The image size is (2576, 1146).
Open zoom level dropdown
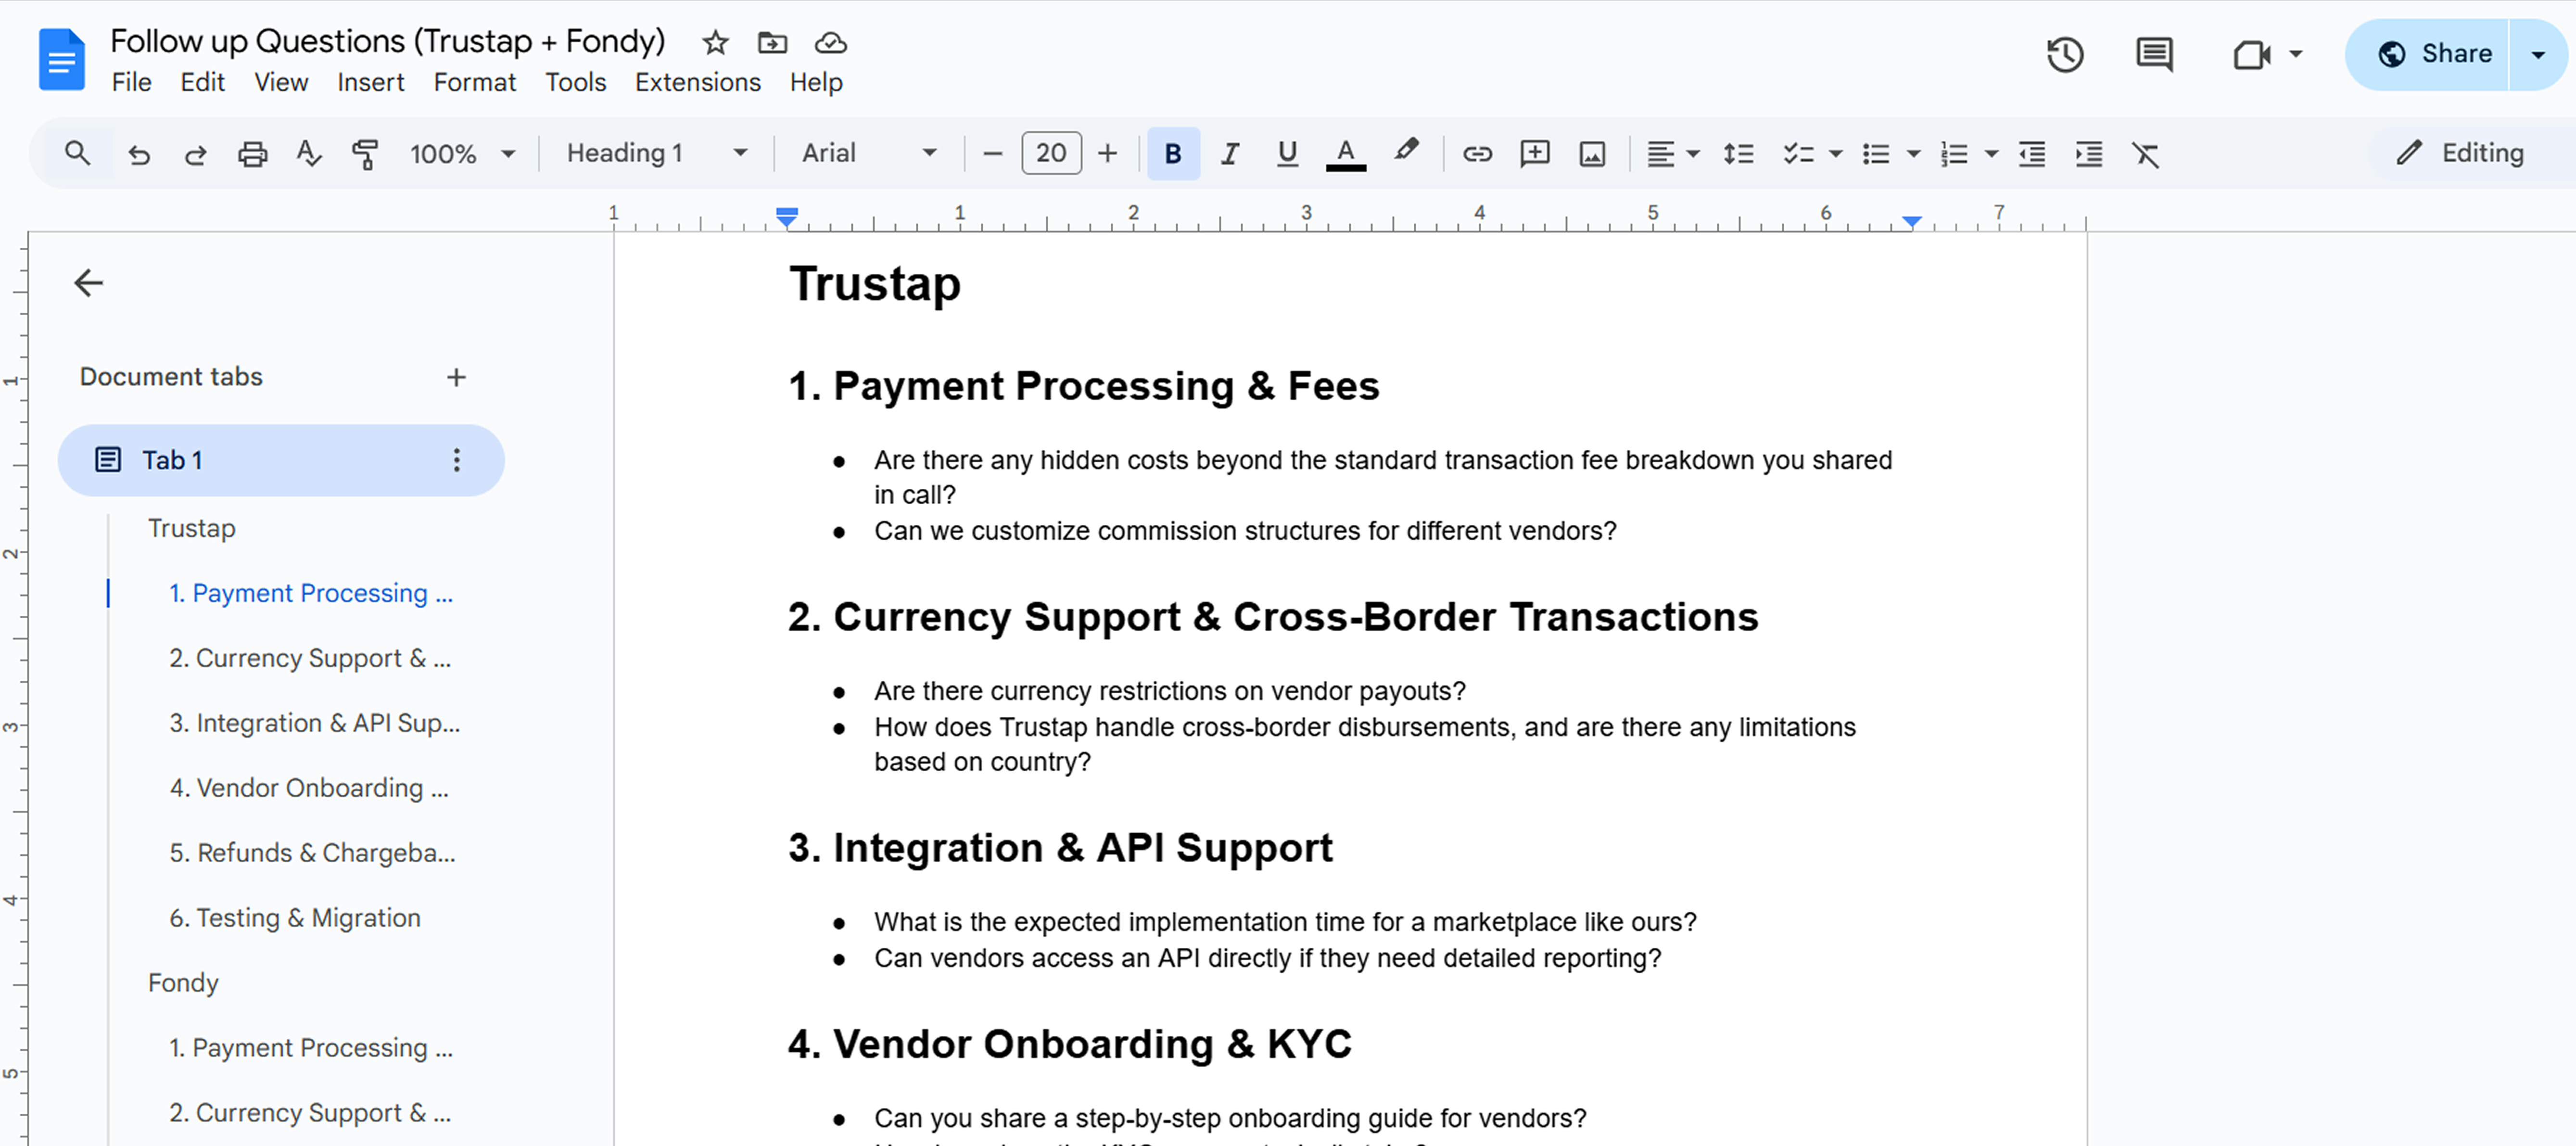[x=462, y=154]
